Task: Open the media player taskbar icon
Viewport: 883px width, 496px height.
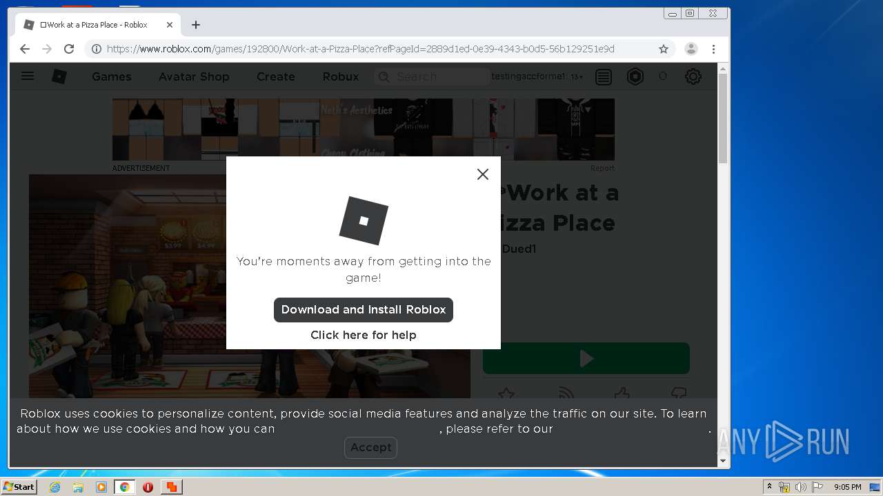Action: pos(101,487)
